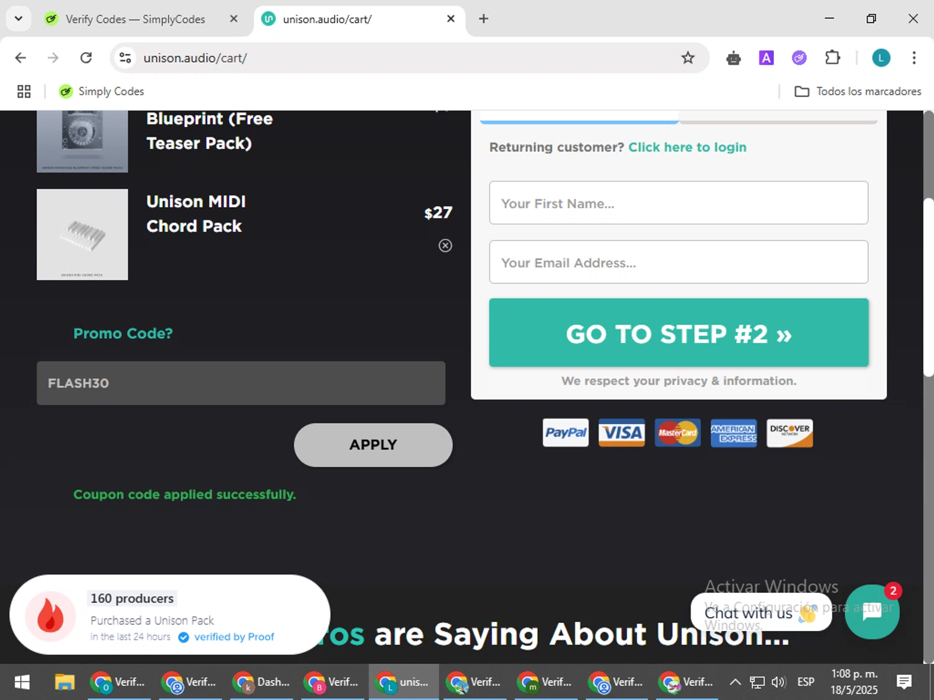
Task: Select the American Express icon
Action: [734, 433]
